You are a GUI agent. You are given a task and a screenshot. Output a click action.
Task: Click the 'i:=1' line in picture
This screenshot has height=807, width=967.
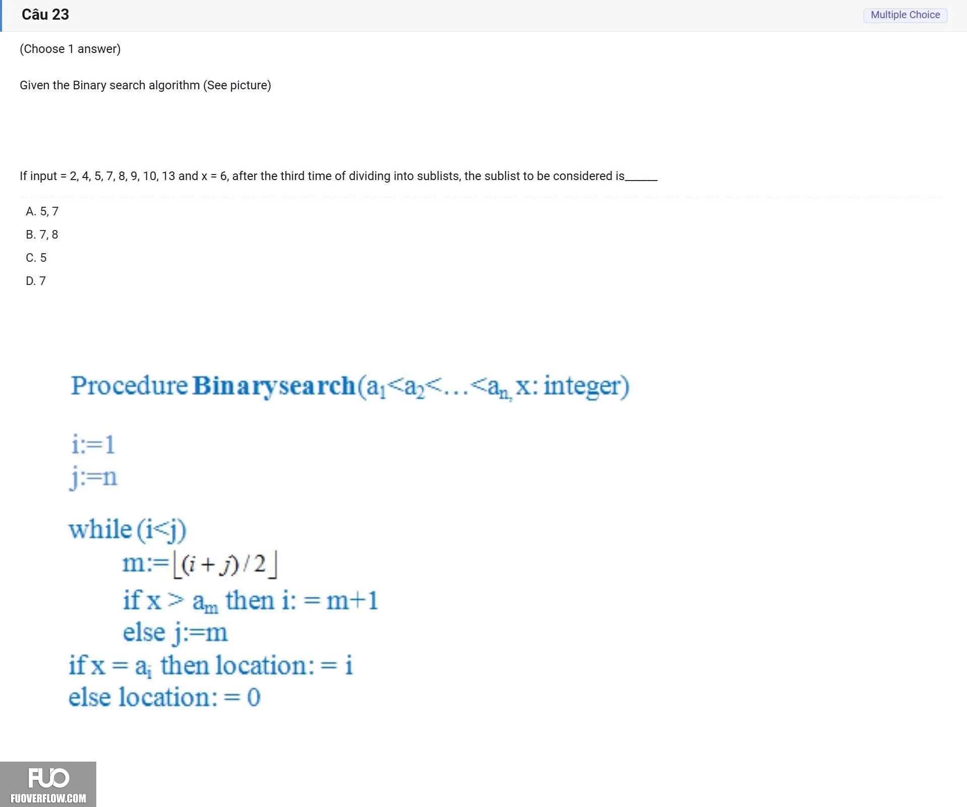[93, 445]
